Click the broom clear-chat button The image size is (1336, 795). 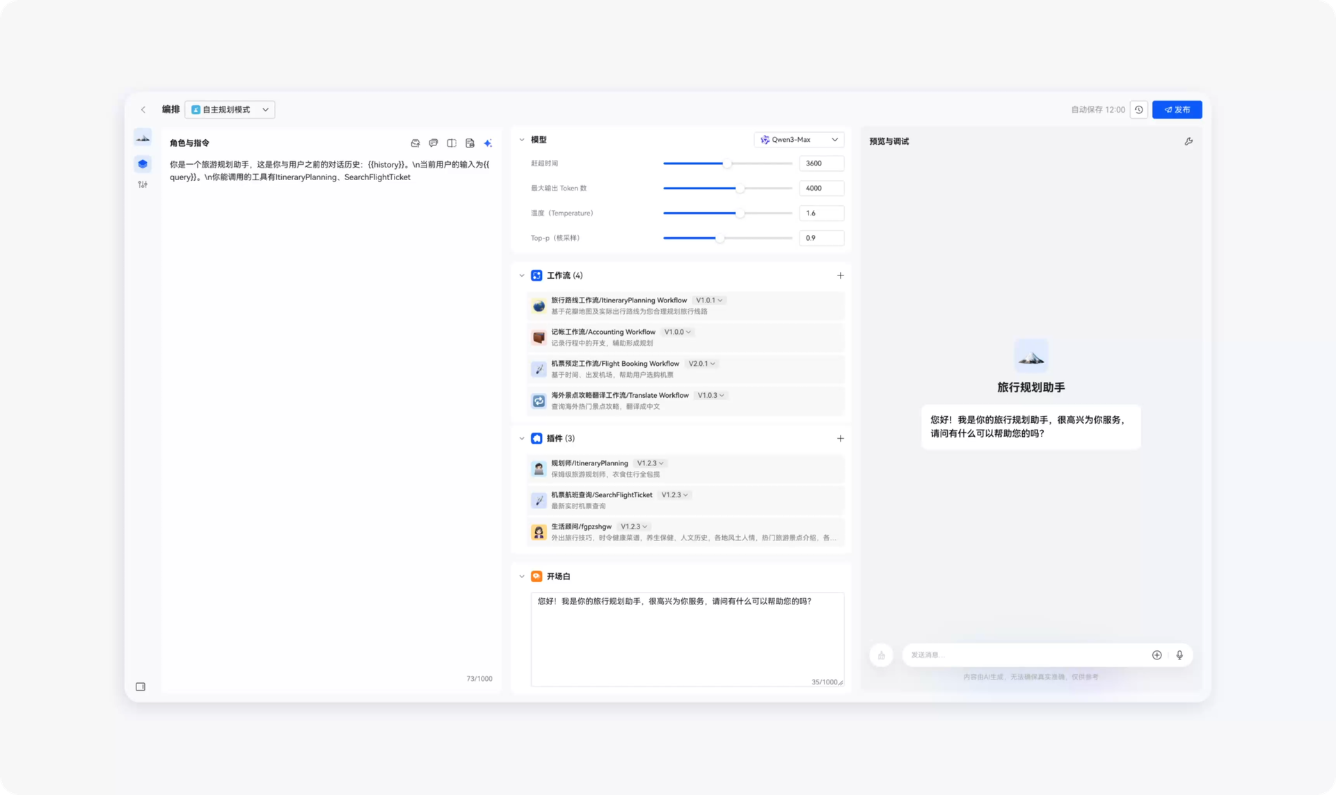881,655
